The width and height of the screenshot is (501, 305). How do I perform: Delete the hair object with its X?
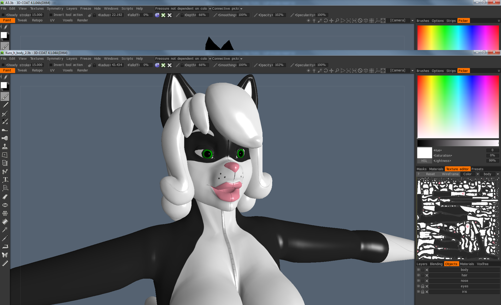[x=427, y=275]
